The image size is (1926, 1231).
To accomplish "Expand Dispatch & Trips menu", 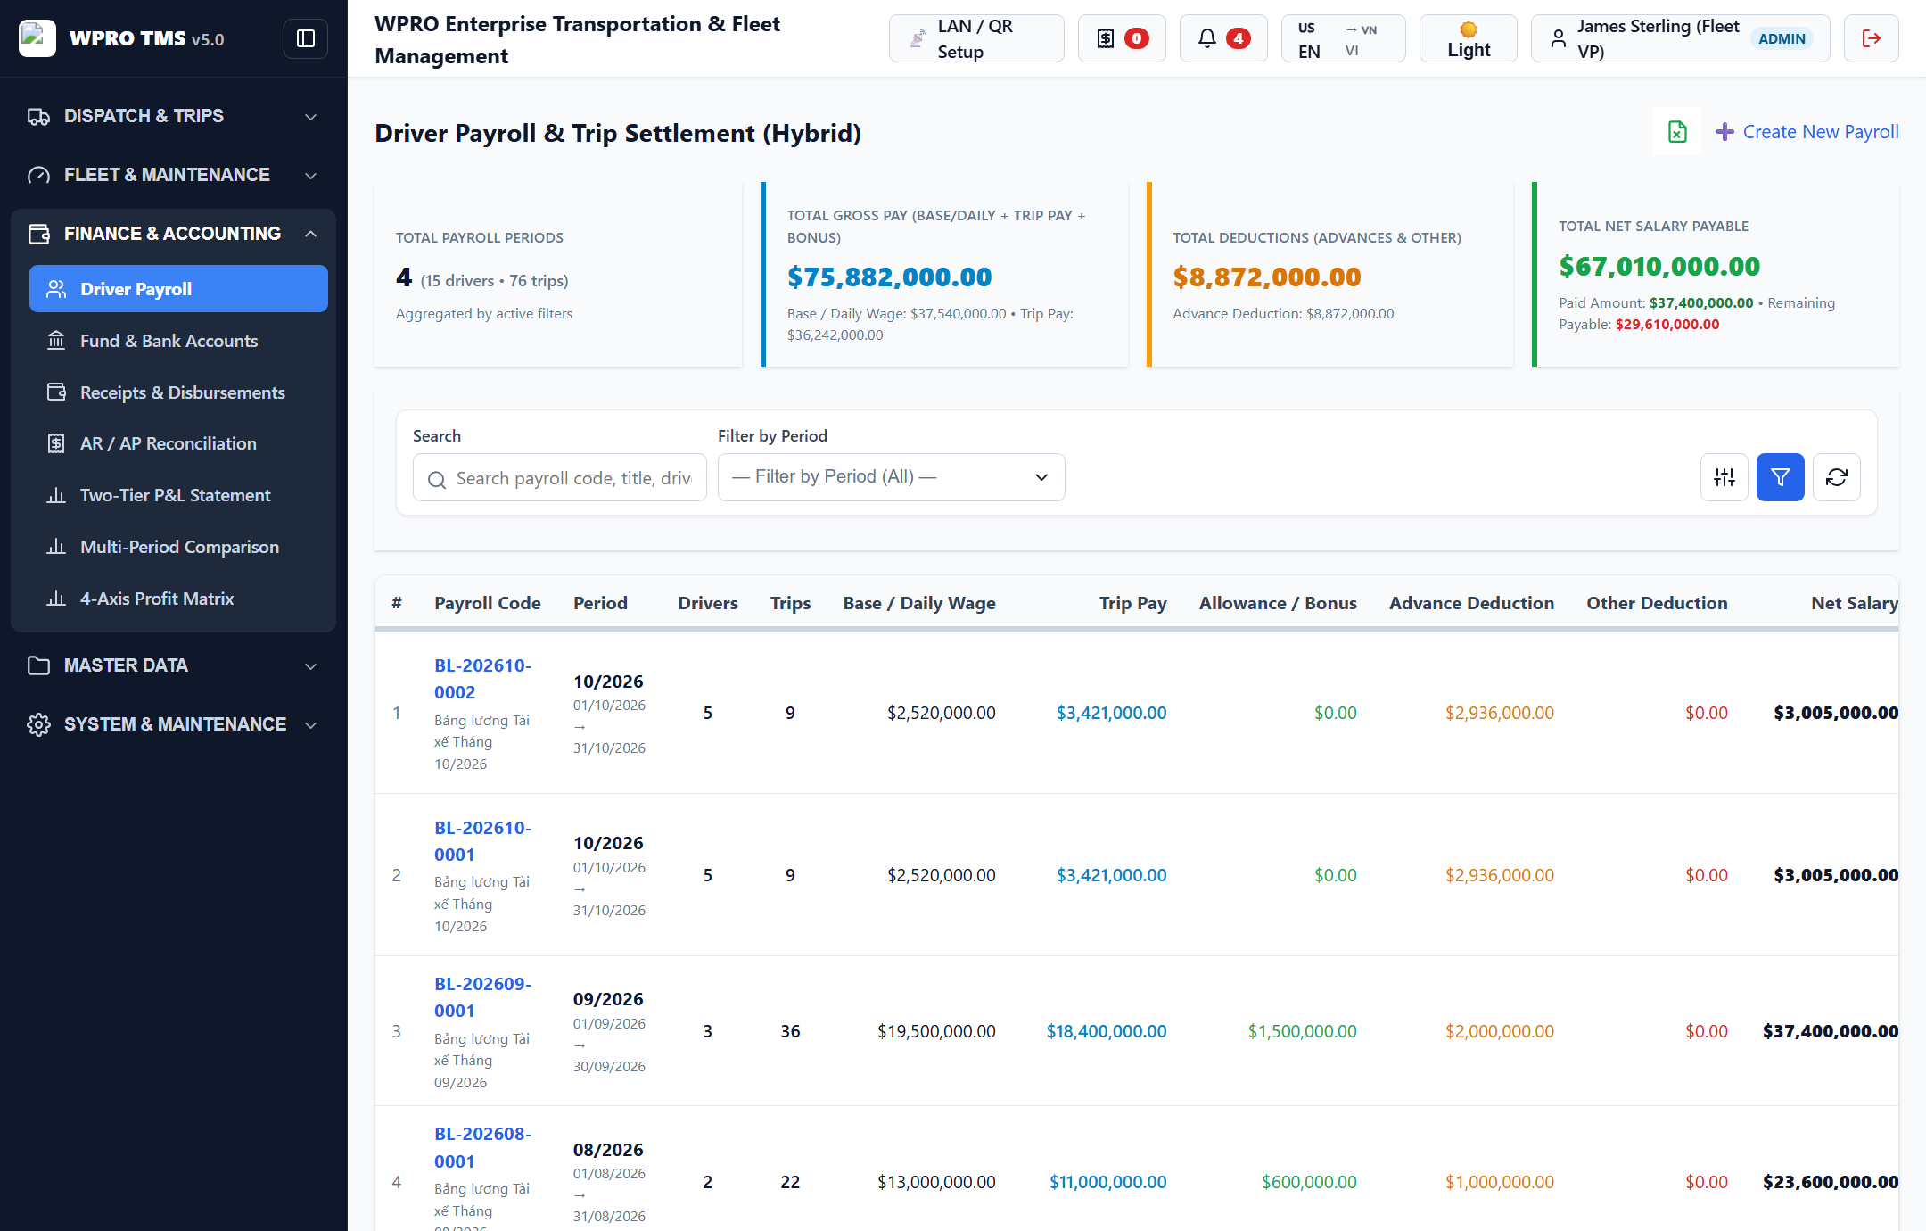I will point(173,116).
